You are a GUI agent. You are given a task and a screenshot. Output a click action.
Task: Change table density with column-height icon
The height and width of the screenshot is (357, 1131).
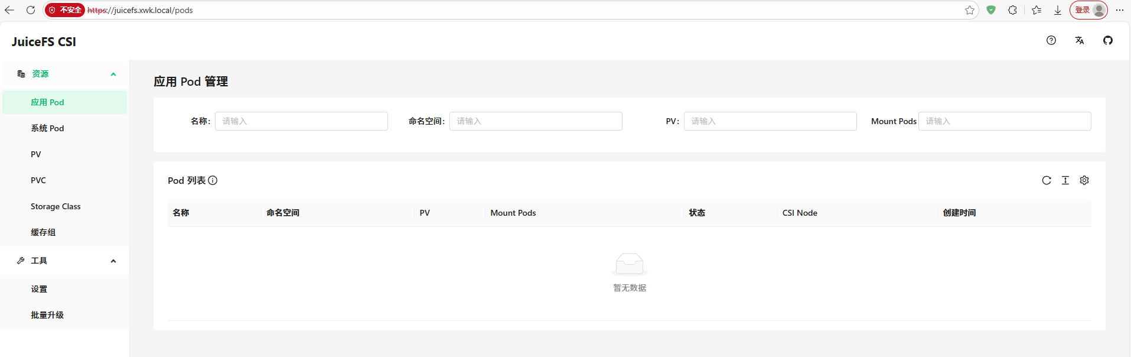coord(1065,180)
